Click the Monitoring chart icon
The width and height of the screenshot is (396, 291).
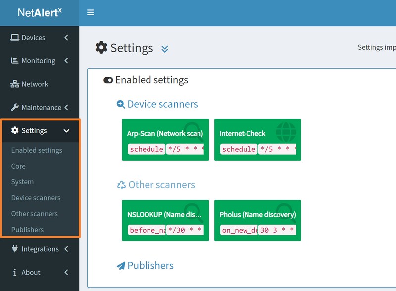[x=15, y=60]
